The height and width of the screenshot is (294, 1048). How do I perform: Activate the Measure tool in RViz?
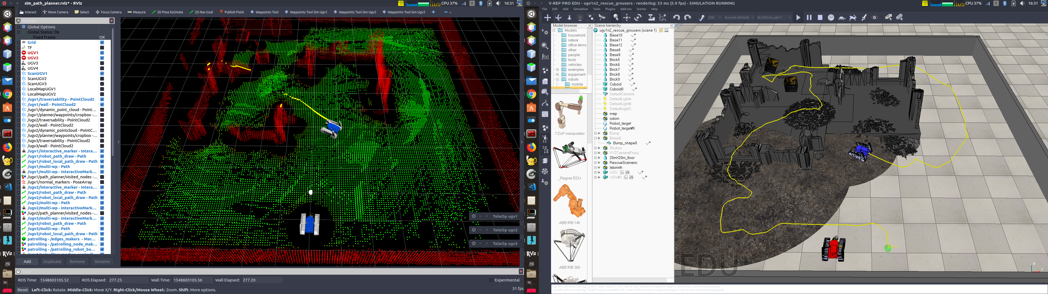pyautogui.click(x=136, y=12)
